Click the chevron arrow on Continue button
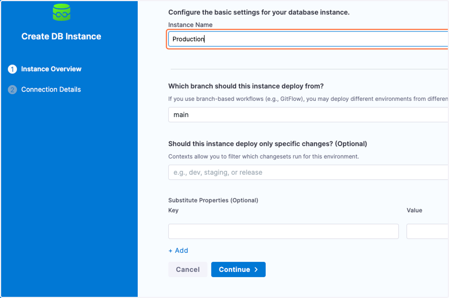The width and height of the screenshot is (449, 298). pos(256,270)
